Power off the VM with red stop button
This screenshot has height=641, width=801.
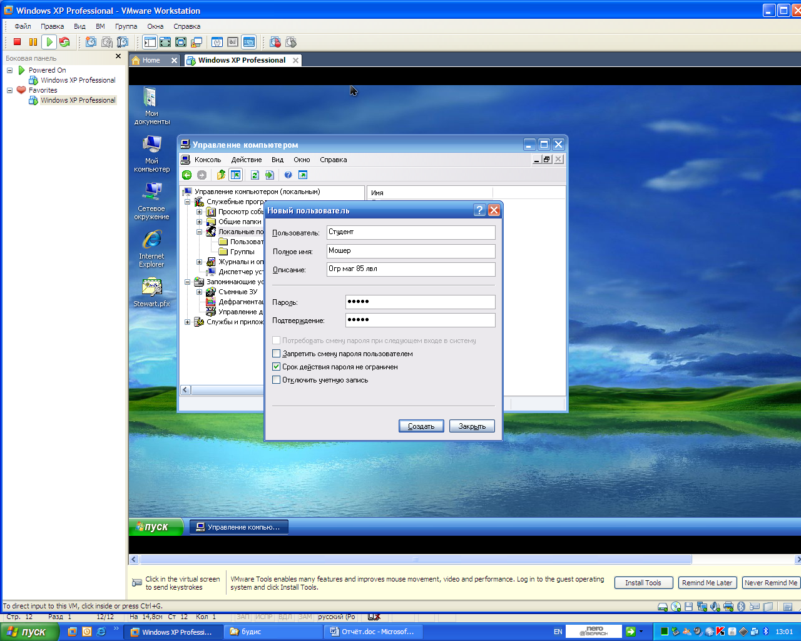[x=18, y=42]
